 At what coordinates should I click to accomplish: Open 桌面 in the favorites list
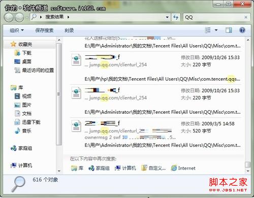27,61
